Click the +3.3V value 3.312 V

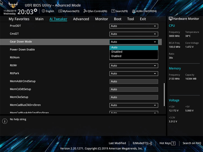tap(173, 122)
